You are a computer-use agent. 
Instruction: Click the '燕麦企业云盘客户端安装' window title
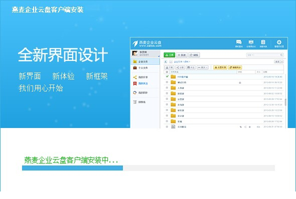coord(48,9)
